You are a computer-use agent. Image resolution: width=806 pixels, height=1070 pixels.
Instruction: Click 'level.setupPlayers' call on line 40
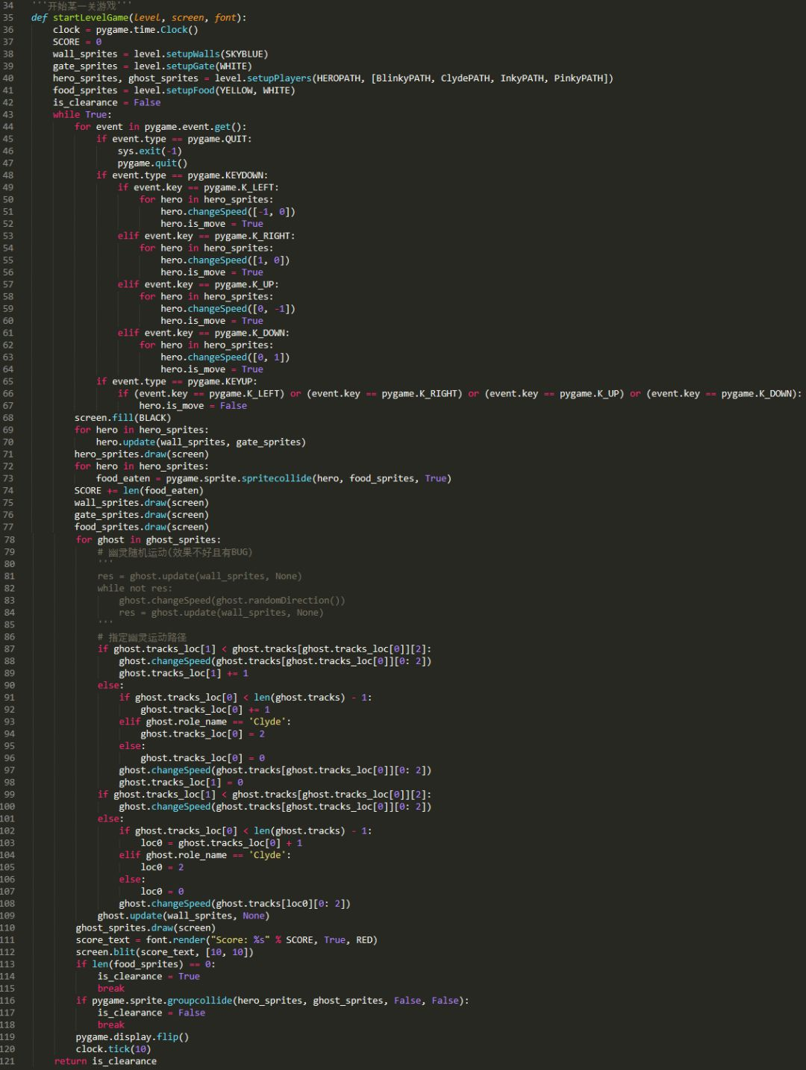pyautogui.click(x=414, y=78)
